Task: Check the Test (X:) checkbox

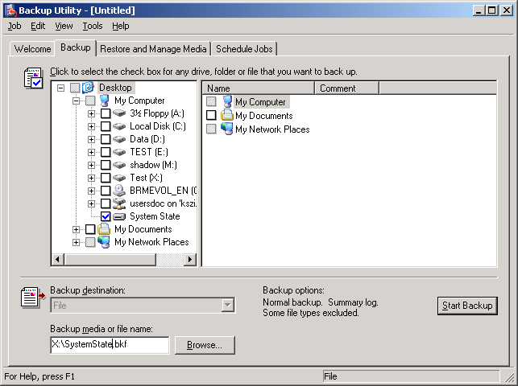Action: point(106,178)
